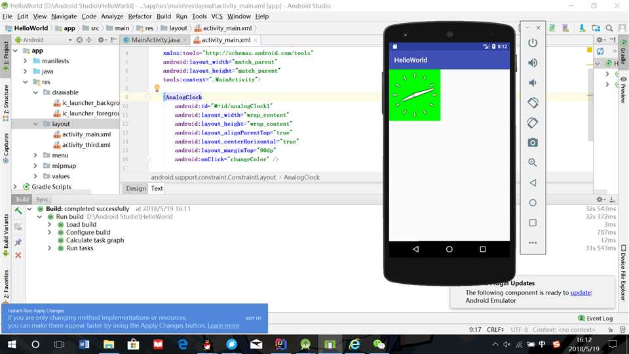The image size is (629, 354).
Task: Expand the java folder
Action: pyautogui.click(x=26, y=71)
